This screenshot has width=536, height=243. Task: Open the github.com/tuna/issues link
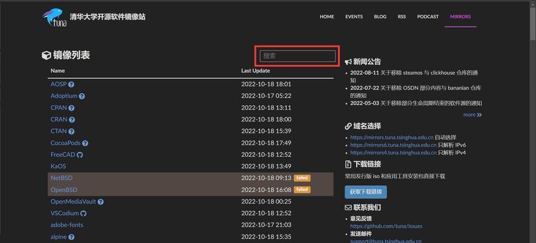pos(386,226)
